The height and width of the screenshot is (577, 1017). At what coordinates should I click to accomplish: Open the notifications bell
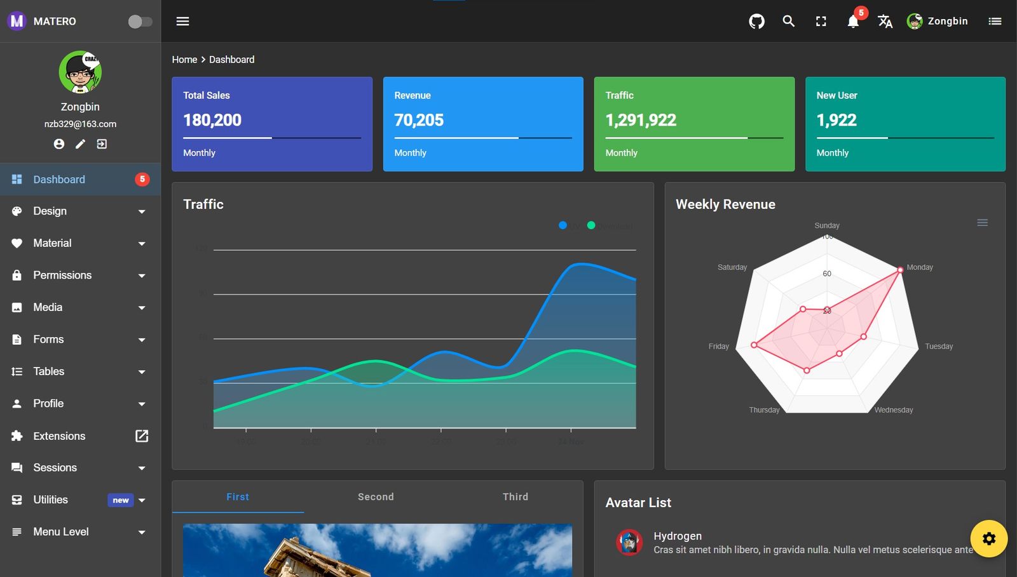(853, 22)
